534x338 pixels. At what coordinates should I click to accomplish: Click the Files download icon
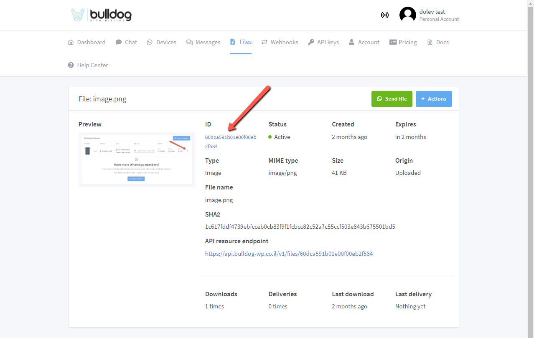(x=233, y=42)
